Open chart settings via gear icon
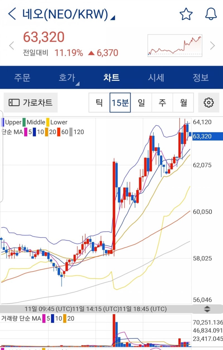Screen dimensions: 223x350 (209, 103)
